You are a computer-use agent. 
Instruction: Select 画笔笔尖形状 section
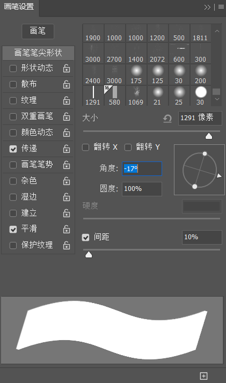point(38,53)
